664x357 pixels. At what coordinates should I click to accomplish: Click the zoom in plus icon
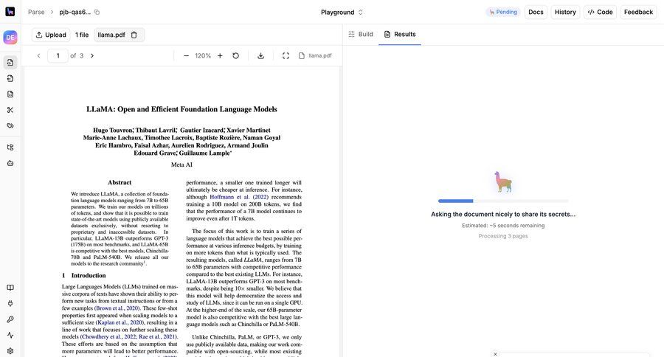(x=220, y=56)
